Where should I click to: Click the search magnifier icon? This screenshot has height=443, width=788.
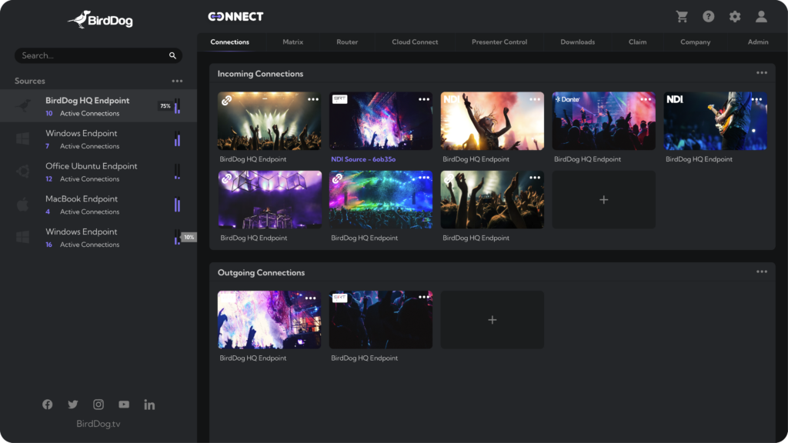(172, 56)
